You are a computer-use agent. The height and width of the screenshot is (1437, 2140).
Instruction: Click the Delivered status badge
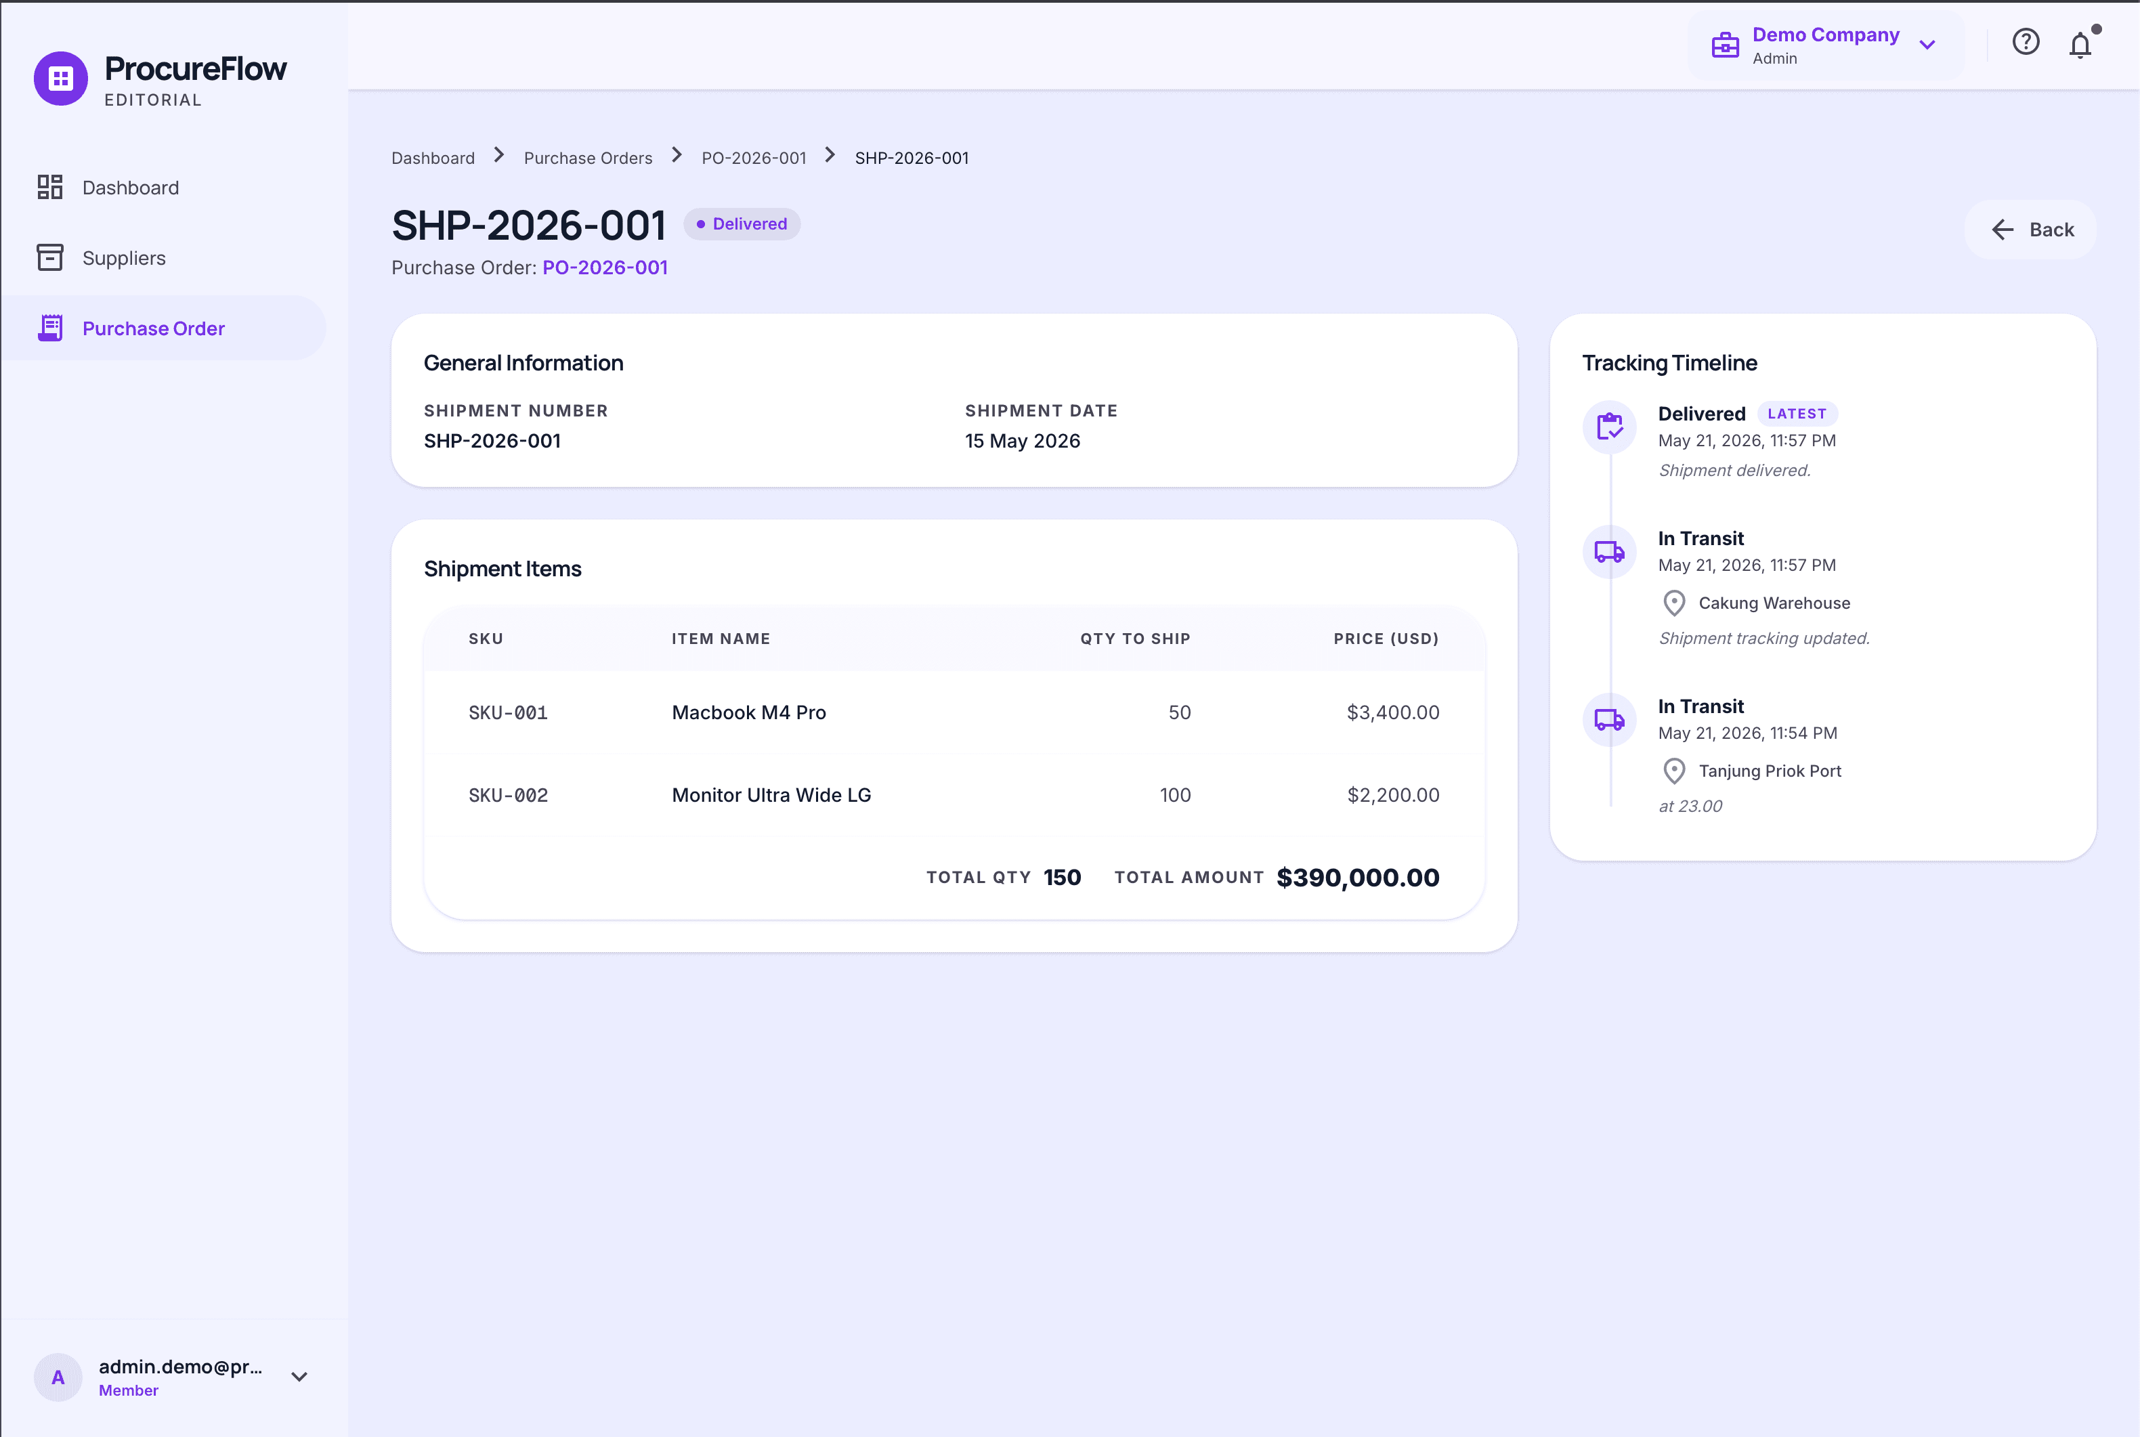point(742,223)
